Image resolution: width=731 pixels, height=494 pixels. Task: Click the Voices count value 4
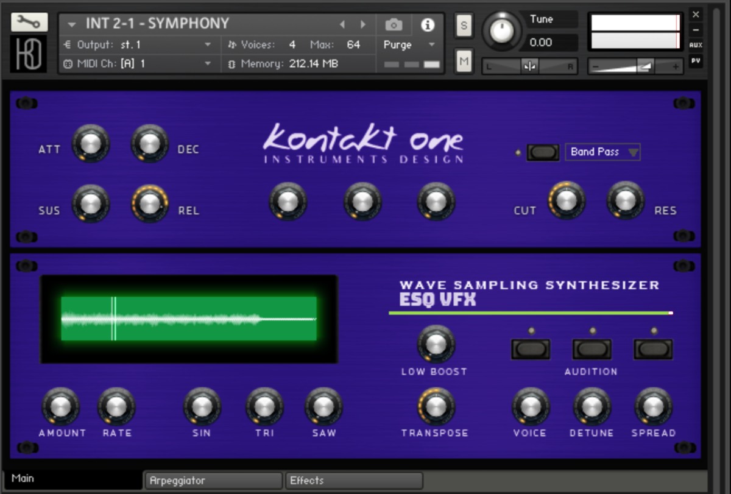(x=292, y=44)
